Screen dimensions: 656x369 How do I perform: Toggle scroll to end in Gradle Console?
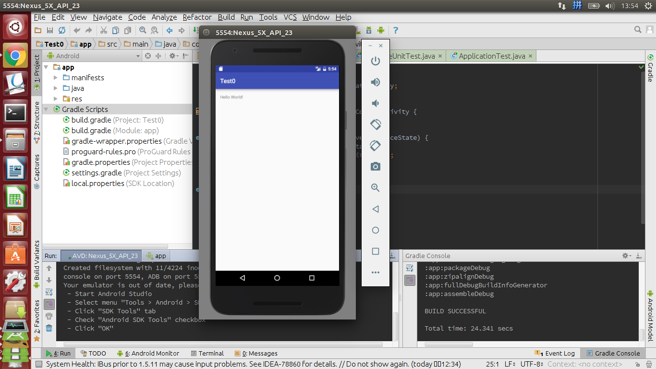(x=410, y=281)
